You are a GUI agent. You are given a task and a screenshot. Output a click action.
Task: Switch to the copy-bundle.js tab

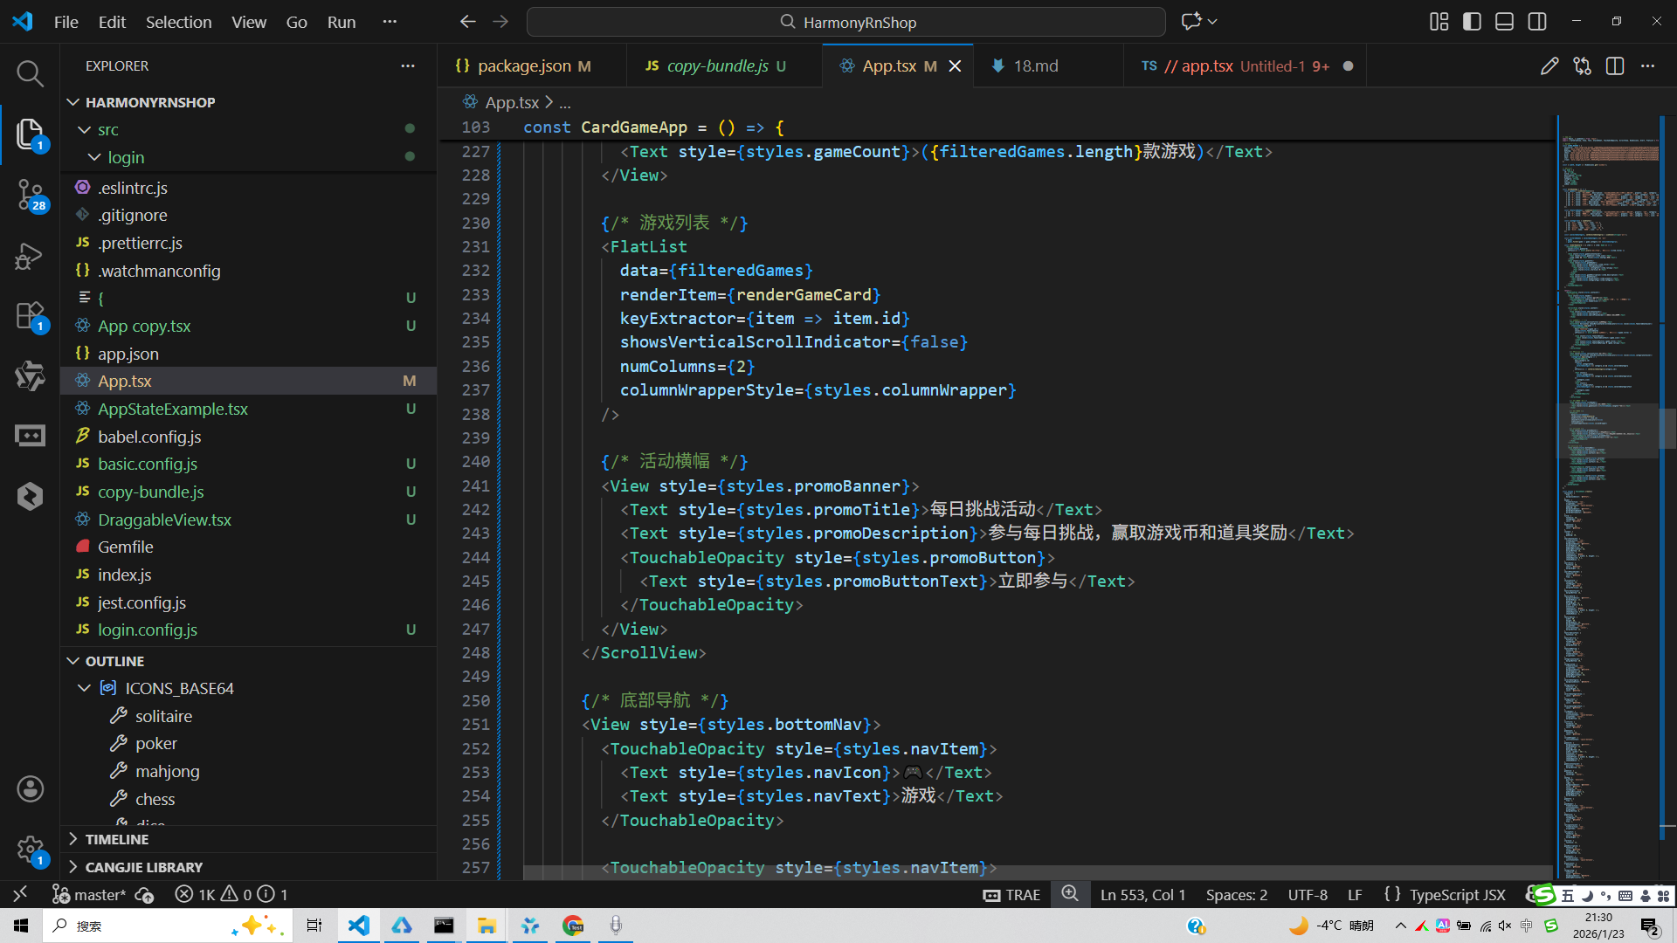(x=716, y=66)
